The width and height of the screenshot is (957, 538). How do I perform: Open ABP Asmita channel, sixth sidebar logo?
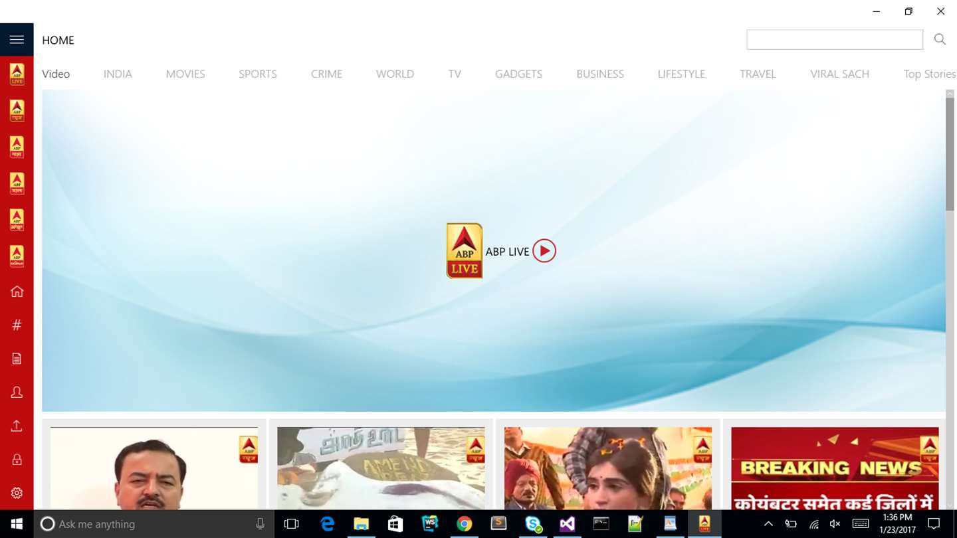(17, 256)
